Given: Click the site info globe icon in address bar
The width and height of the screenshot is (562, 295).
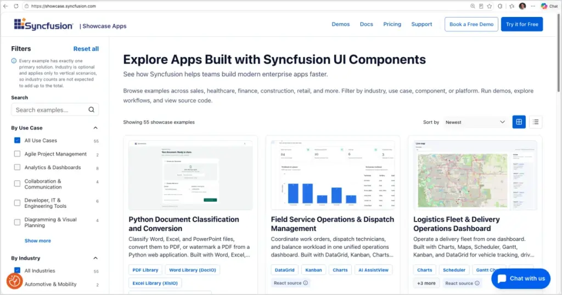Looking at the screenshot, I should (x=26, y=6).
